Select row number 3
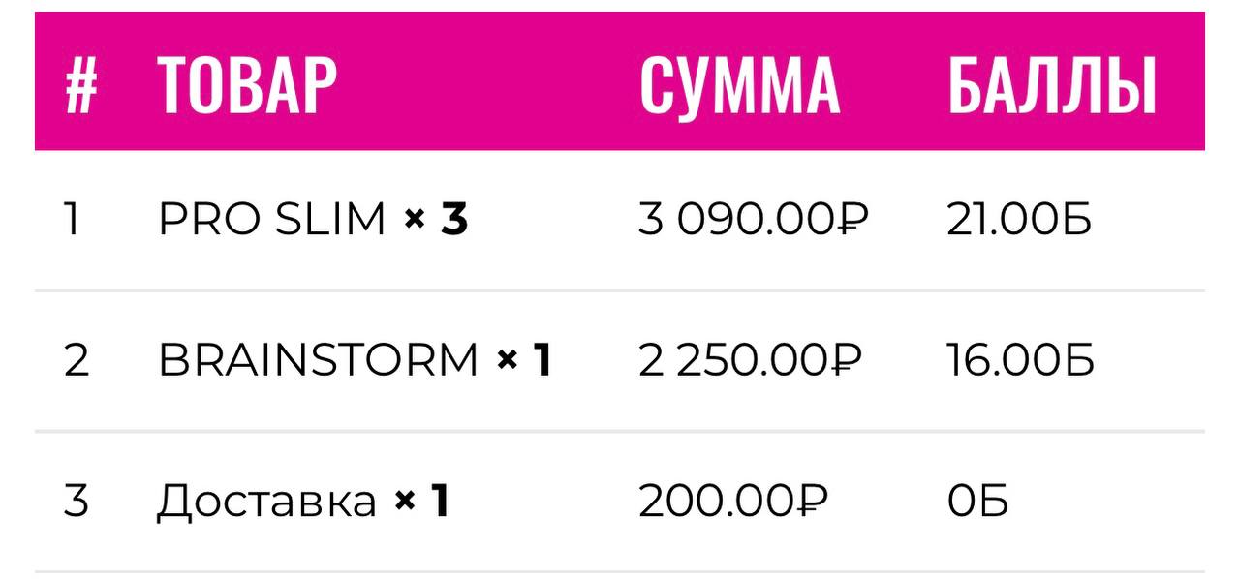 pyautogui.click(x=76, y=502)
